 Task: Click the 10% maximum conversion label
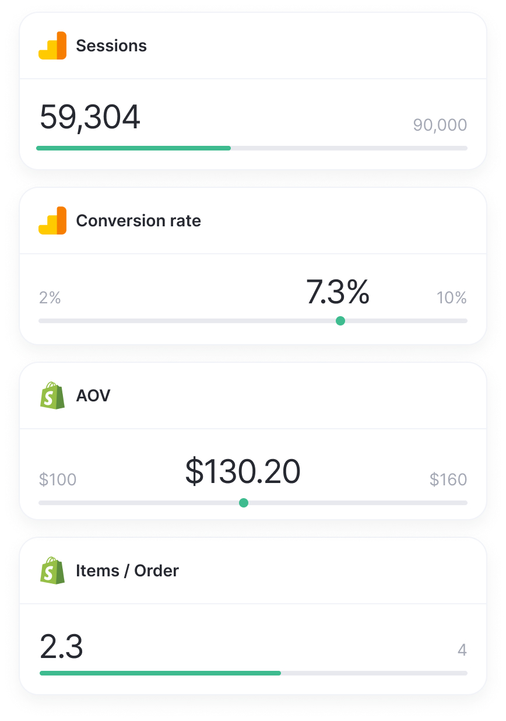[452, 298]
